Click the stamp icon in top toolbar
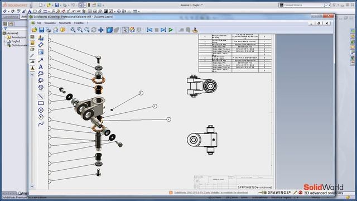This screenshot has width=357, height=201. (195, 30)
